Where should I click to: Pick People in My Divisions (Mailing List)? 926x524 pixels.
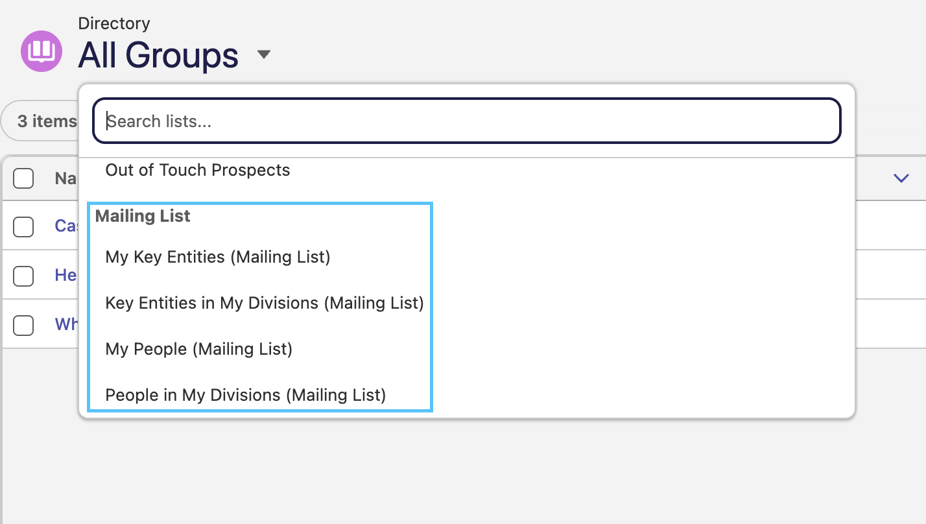pos(246,395)
